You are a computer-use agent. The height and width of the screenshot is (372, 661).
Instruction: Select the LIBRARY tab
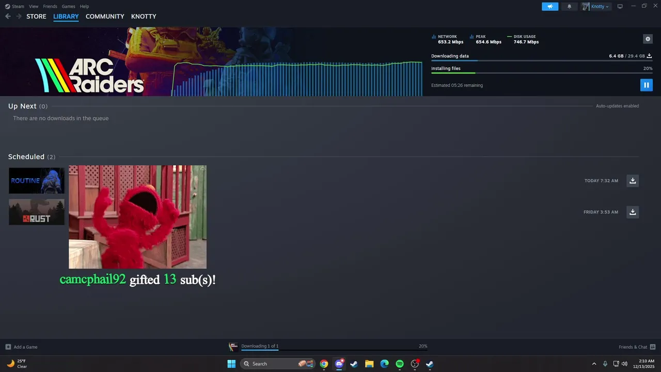point(66,17)
